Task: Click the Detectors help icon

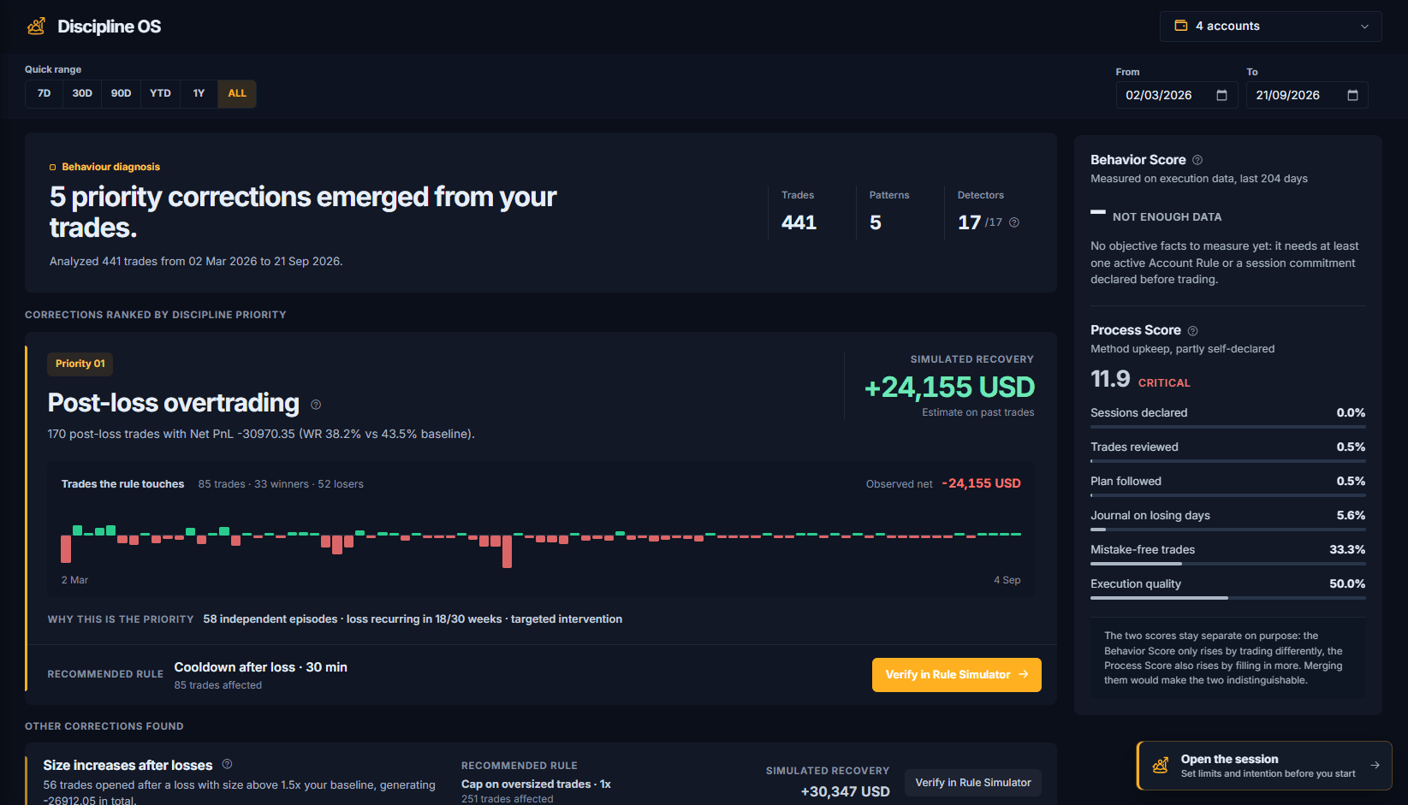Action: (1014, 222)
